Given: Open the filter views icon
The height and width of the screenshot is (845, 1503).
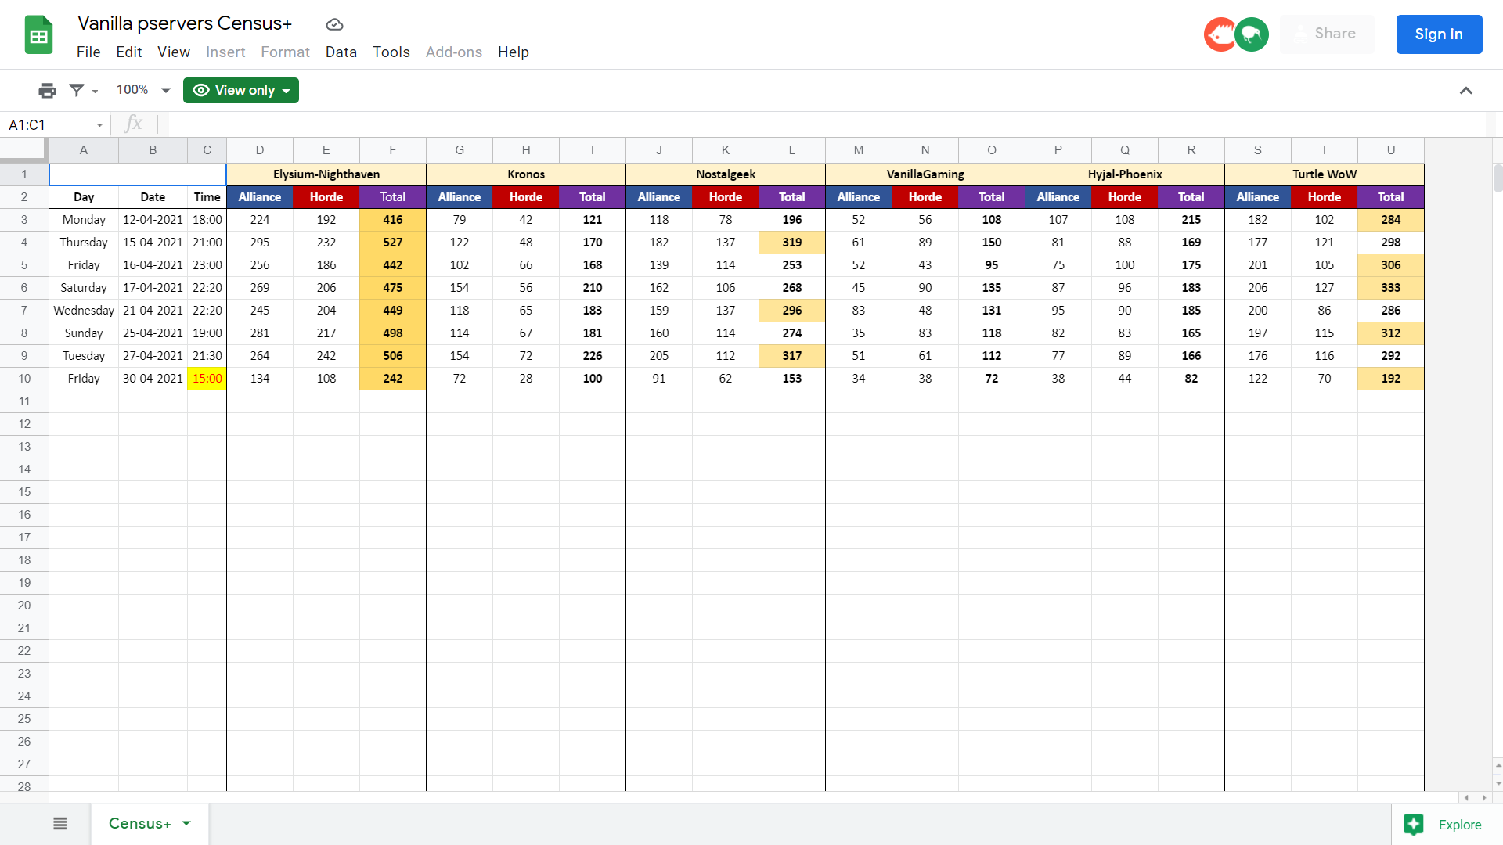Looking at the screenshot, I should click(77, 91).
